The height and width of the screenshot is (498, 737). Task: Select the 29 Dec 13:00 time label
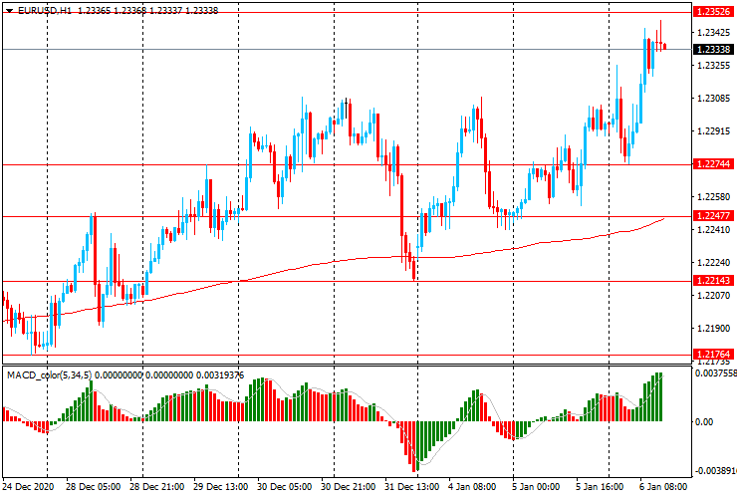[x=220, y=486]
